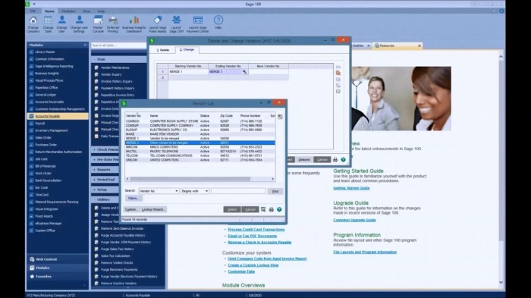This screenshot has width=531, height=298.
Task: Select the 2. Change tab
Action: point(187,50)
